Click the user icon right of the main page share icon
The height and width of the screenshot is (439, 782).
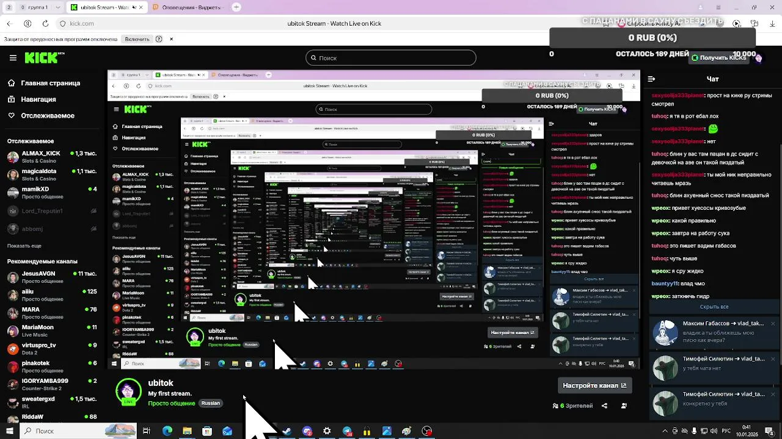point(624,405)
